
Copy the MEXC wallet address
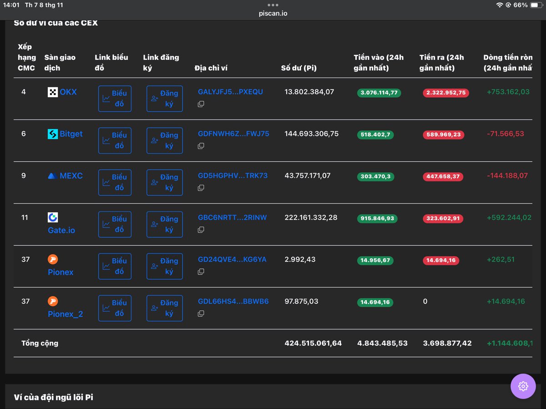[201, 188]
